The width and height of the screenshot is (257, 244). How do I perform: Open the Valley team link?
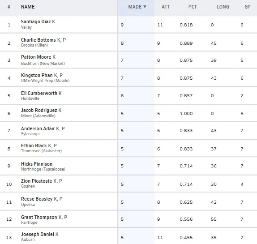[26, 27]
